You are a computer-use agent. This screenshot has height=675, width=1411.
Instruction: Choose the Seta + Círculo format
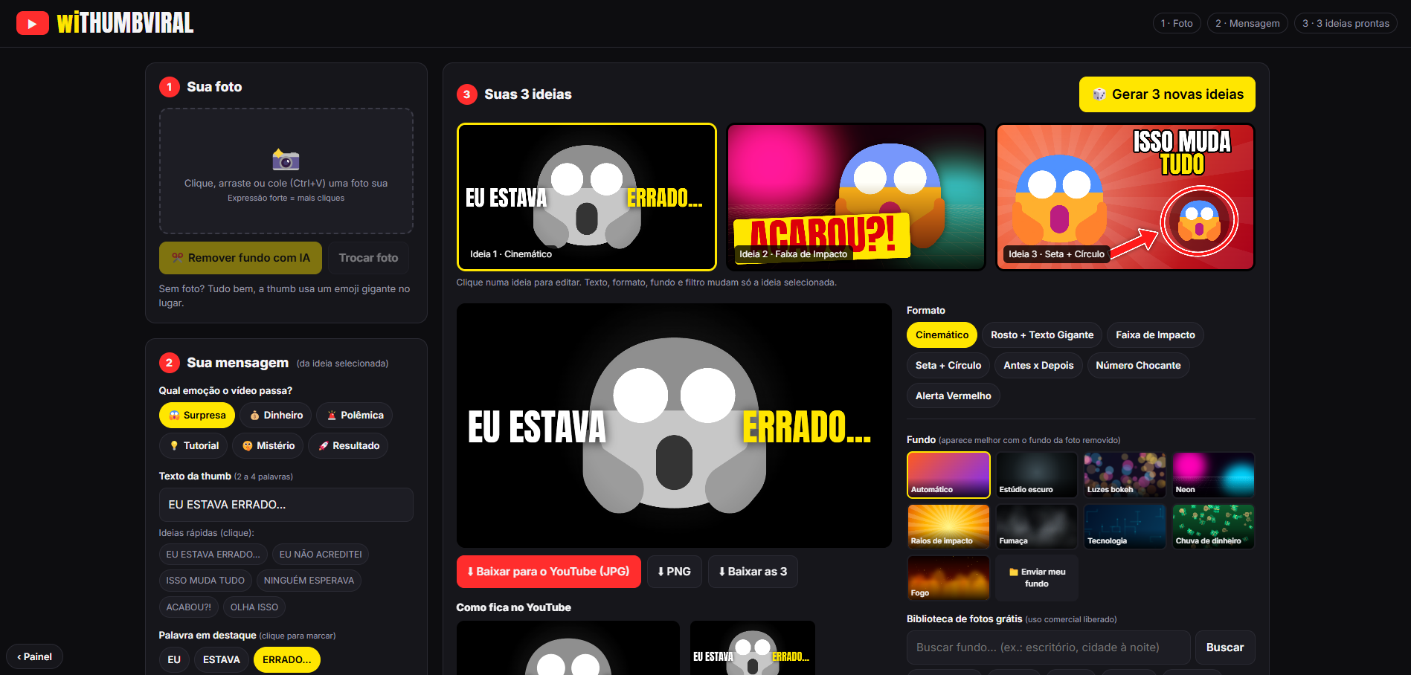pos(948,365)
